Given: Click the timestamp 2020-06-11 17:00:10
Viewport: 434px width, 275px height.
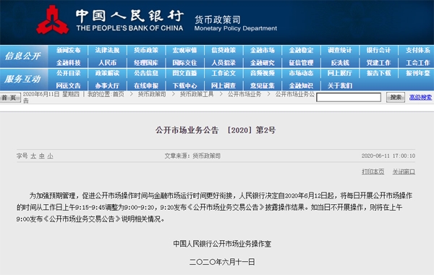Looking at the screenshot, I should click(388, 156).
